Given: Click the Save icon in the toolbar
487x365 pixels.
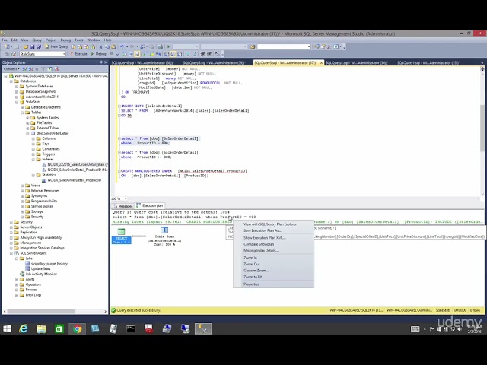Looking at the screenshot, I should (32, 46).
